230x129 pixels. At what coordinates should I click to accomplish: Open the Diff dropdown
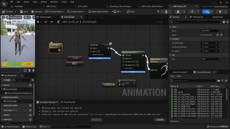pos(117,11)
